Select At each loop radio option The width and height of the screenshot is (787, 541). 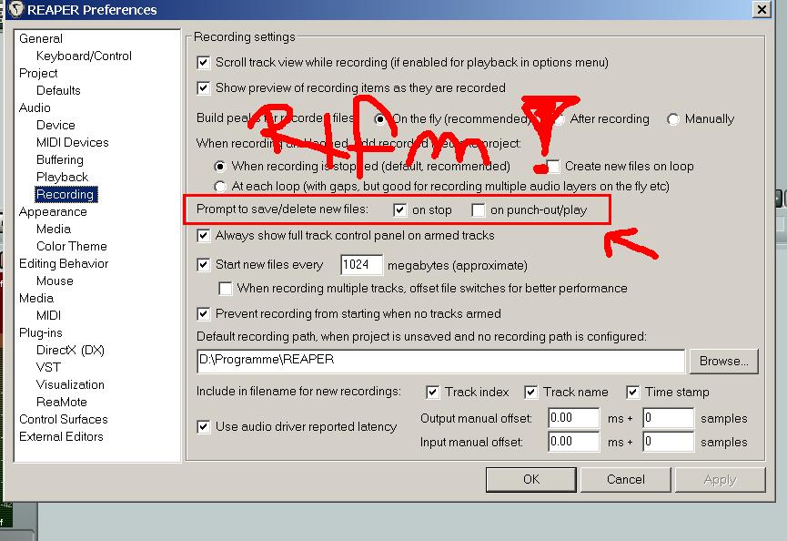click(x=220, y=187)
